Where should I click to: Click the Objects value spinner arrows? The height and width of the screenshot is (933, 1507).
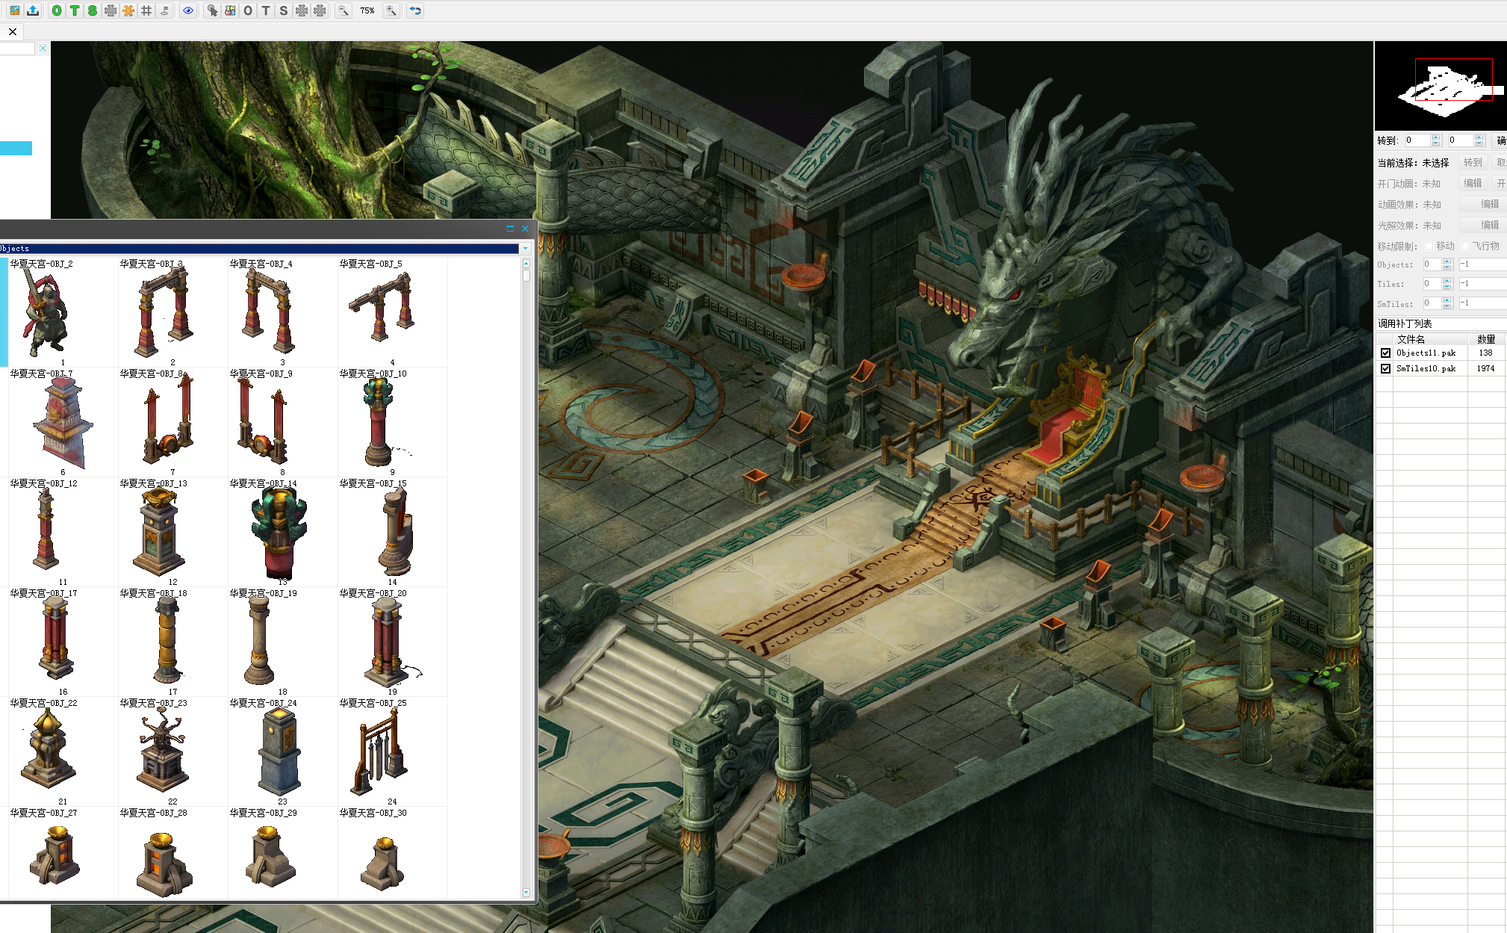pyautogui.click(x=1447, y=264)
